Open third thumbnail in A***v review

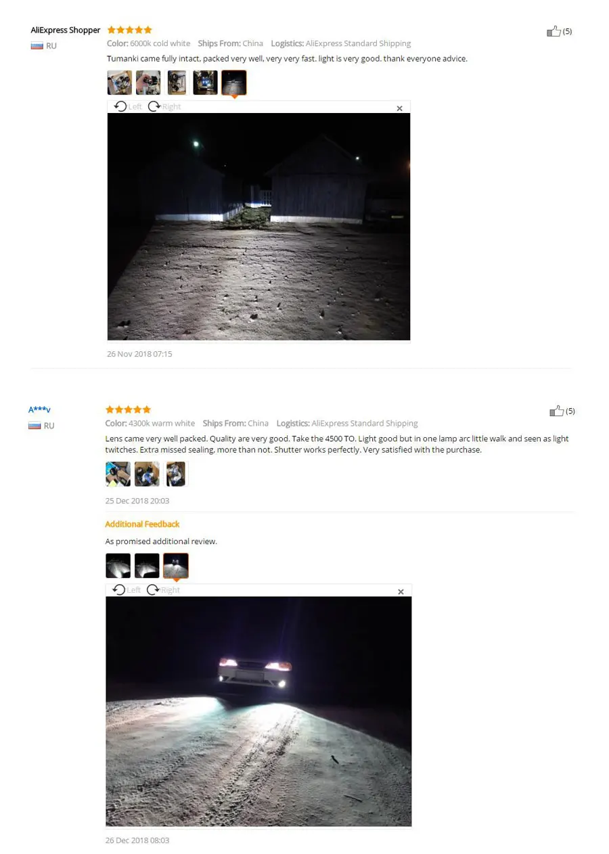(175, 474)
